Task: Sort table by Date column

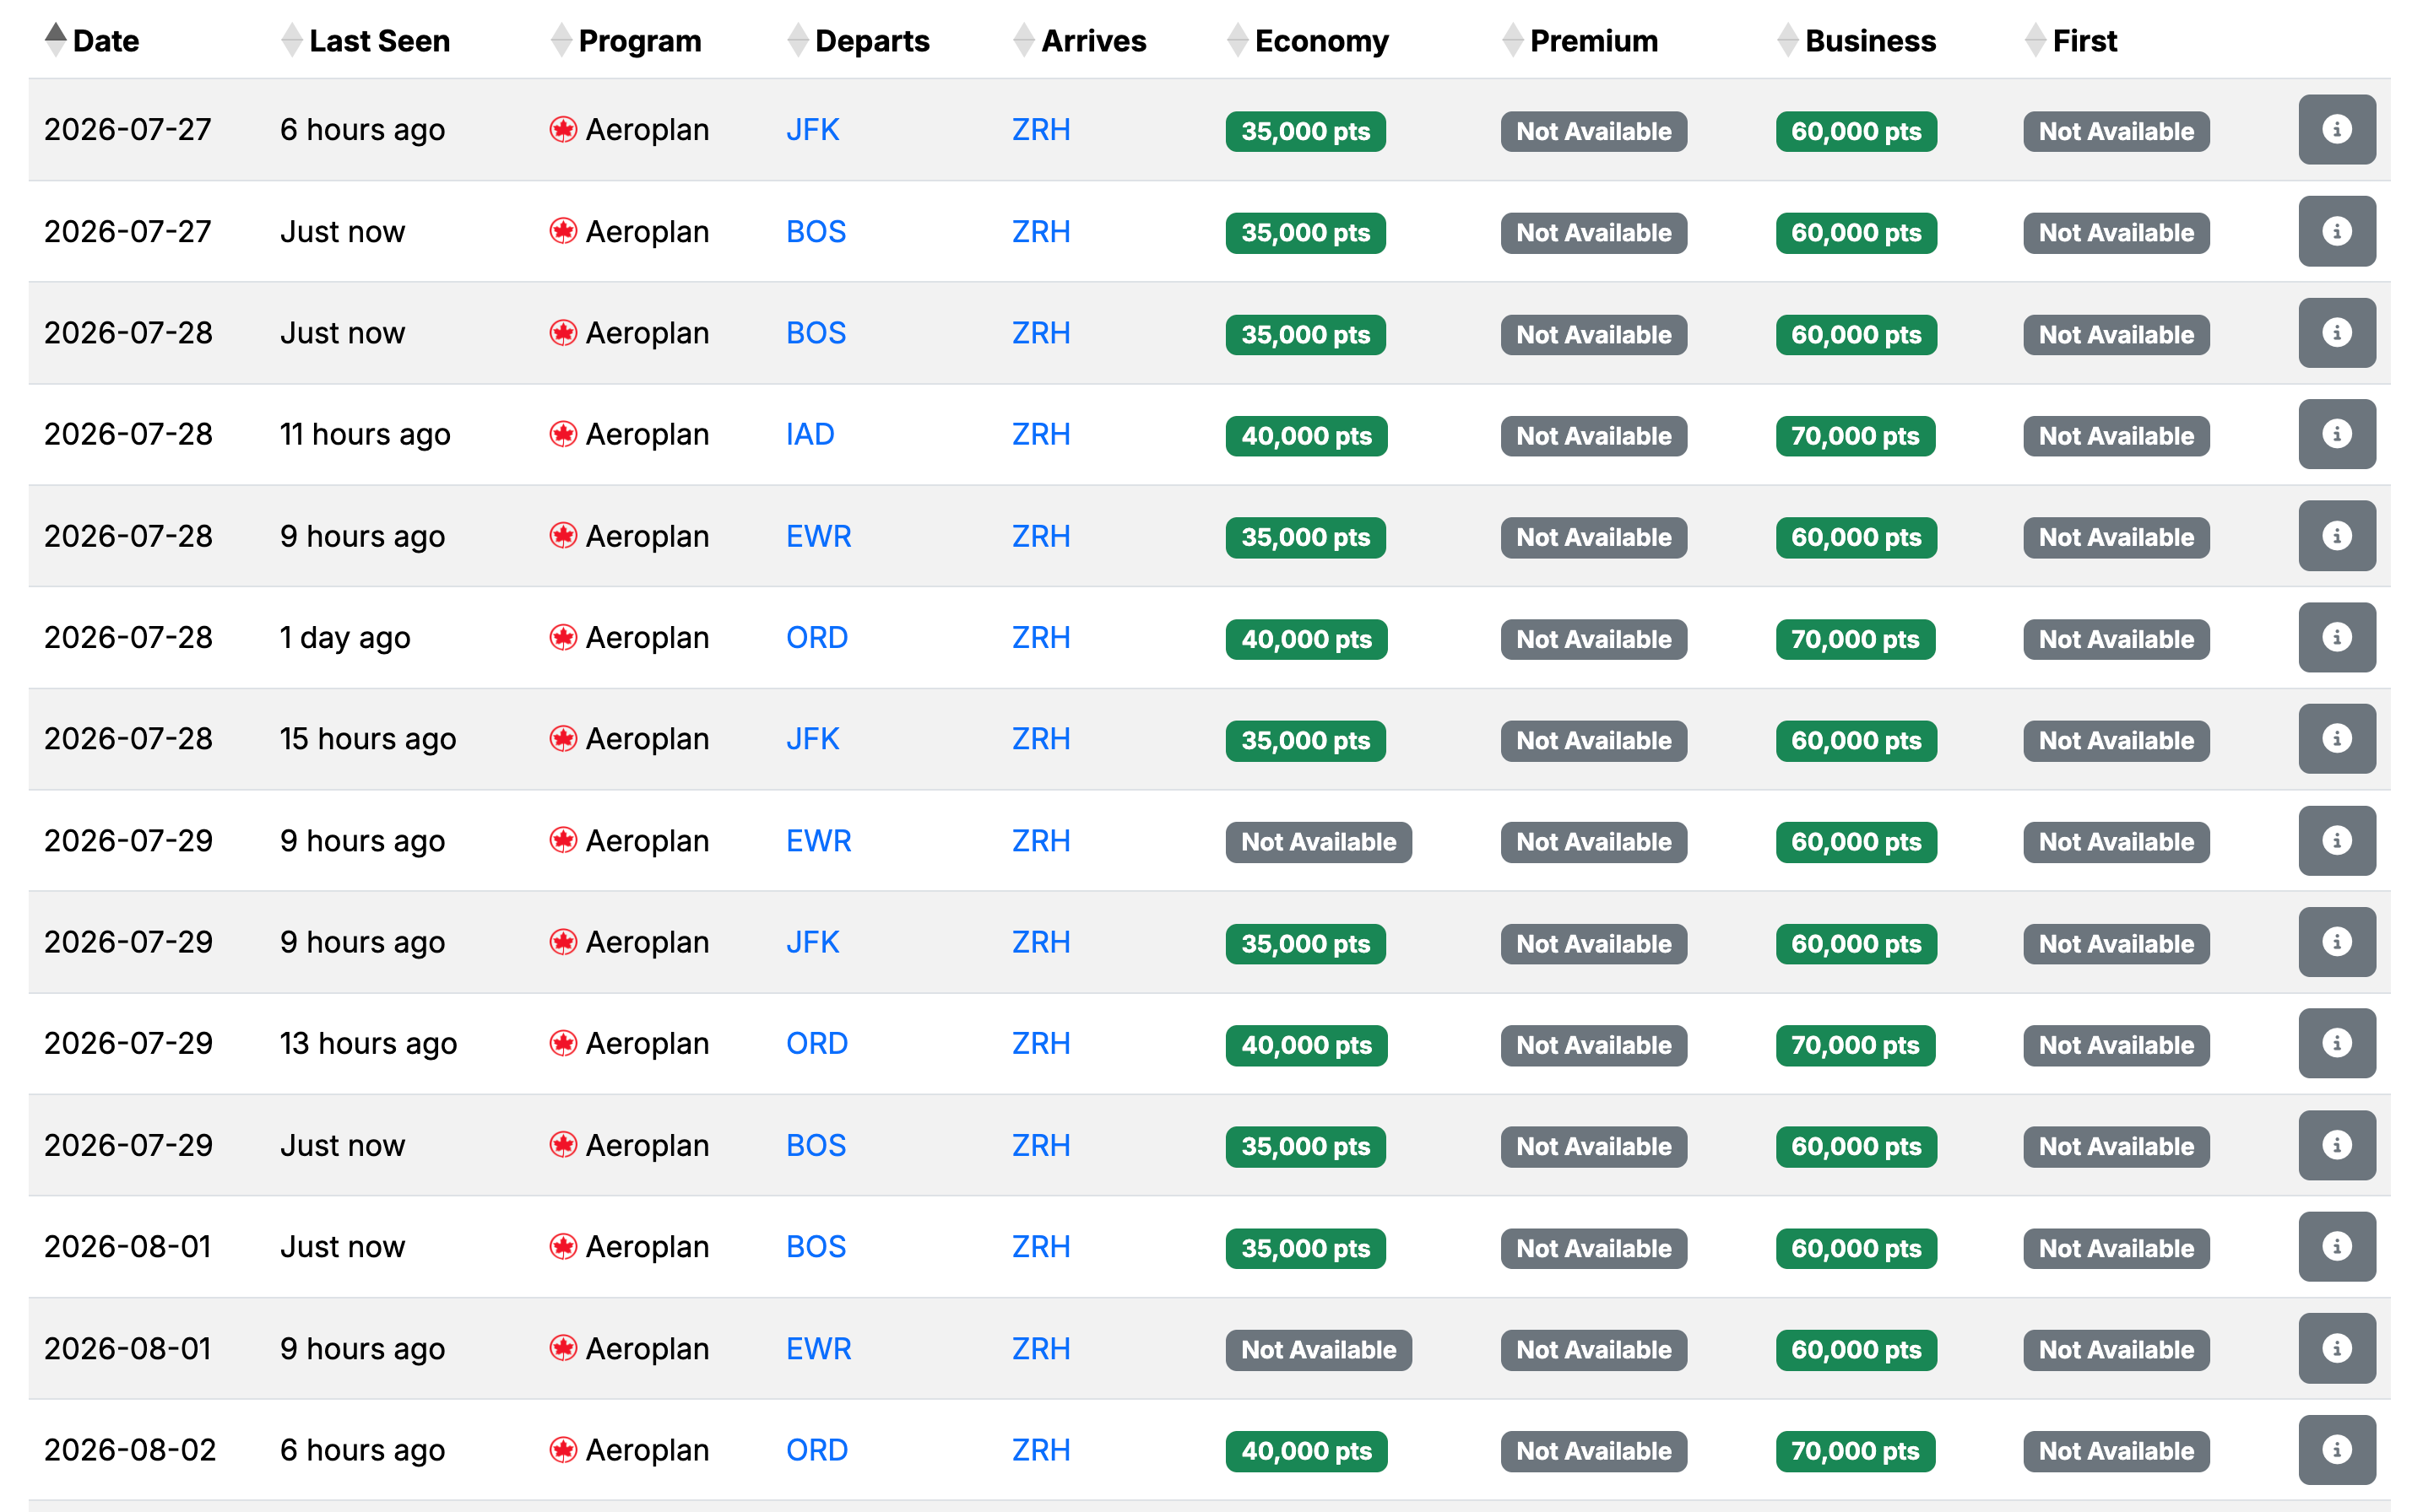Action: click(x=104, y=41)
